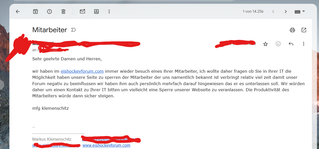
Task: Go back to the inbox list
Action: point(18,11)
